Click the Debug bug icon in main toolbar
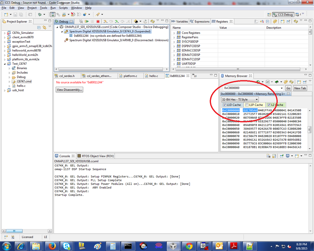Image resolution: width=314 pixels, height=251 pixels. 40,15
